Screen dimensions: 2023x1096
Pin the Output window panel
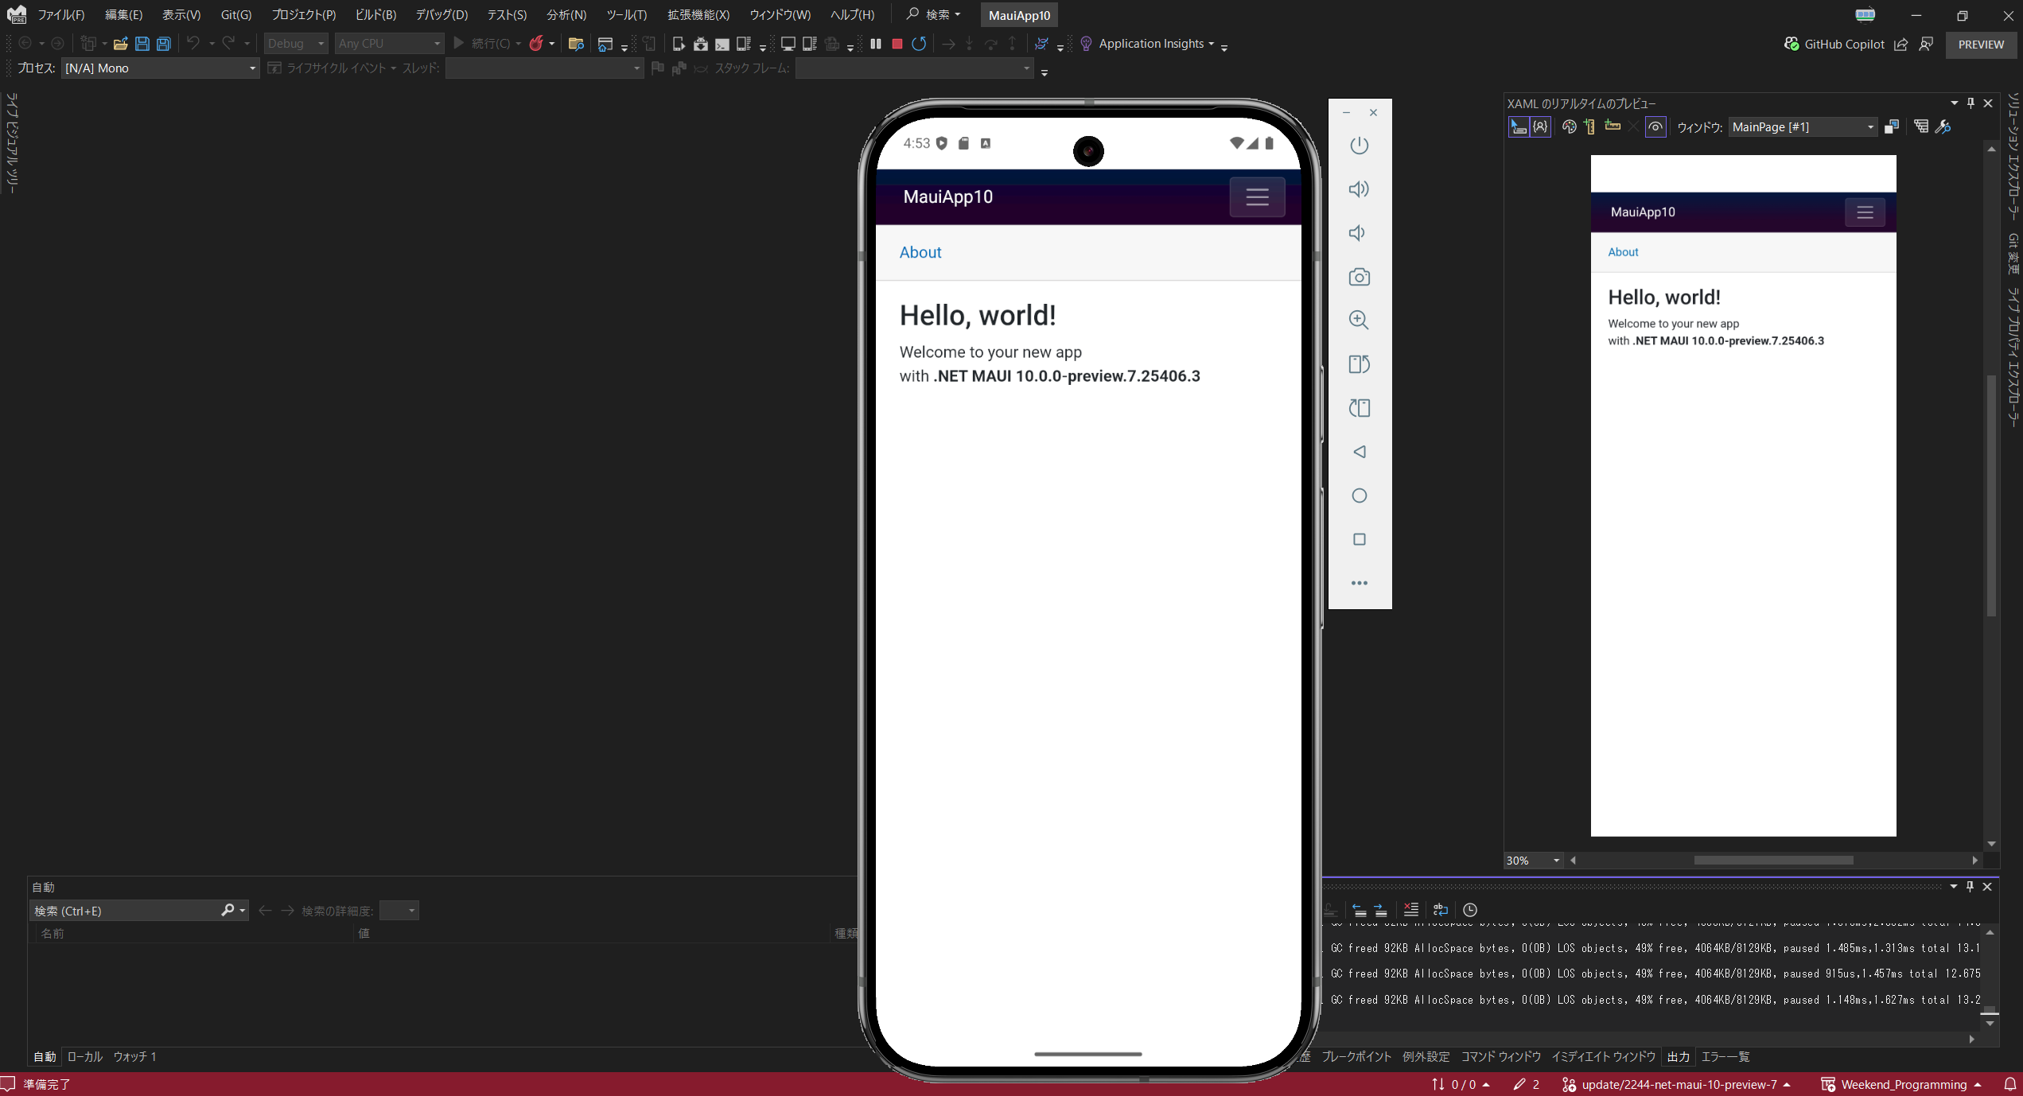(x=1970, y=887)
